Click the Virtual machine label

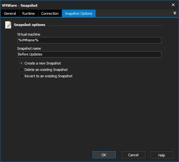(29, 34)
